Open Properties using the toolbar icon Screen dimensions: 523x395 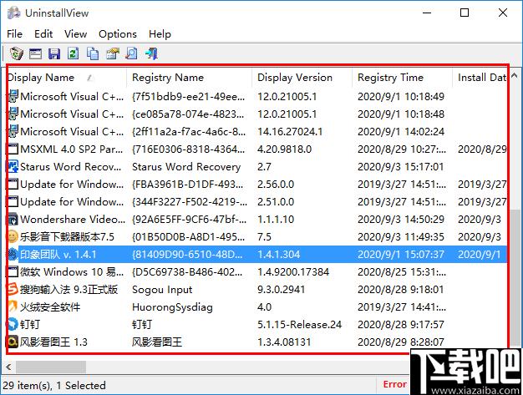[x=112, y=54]
